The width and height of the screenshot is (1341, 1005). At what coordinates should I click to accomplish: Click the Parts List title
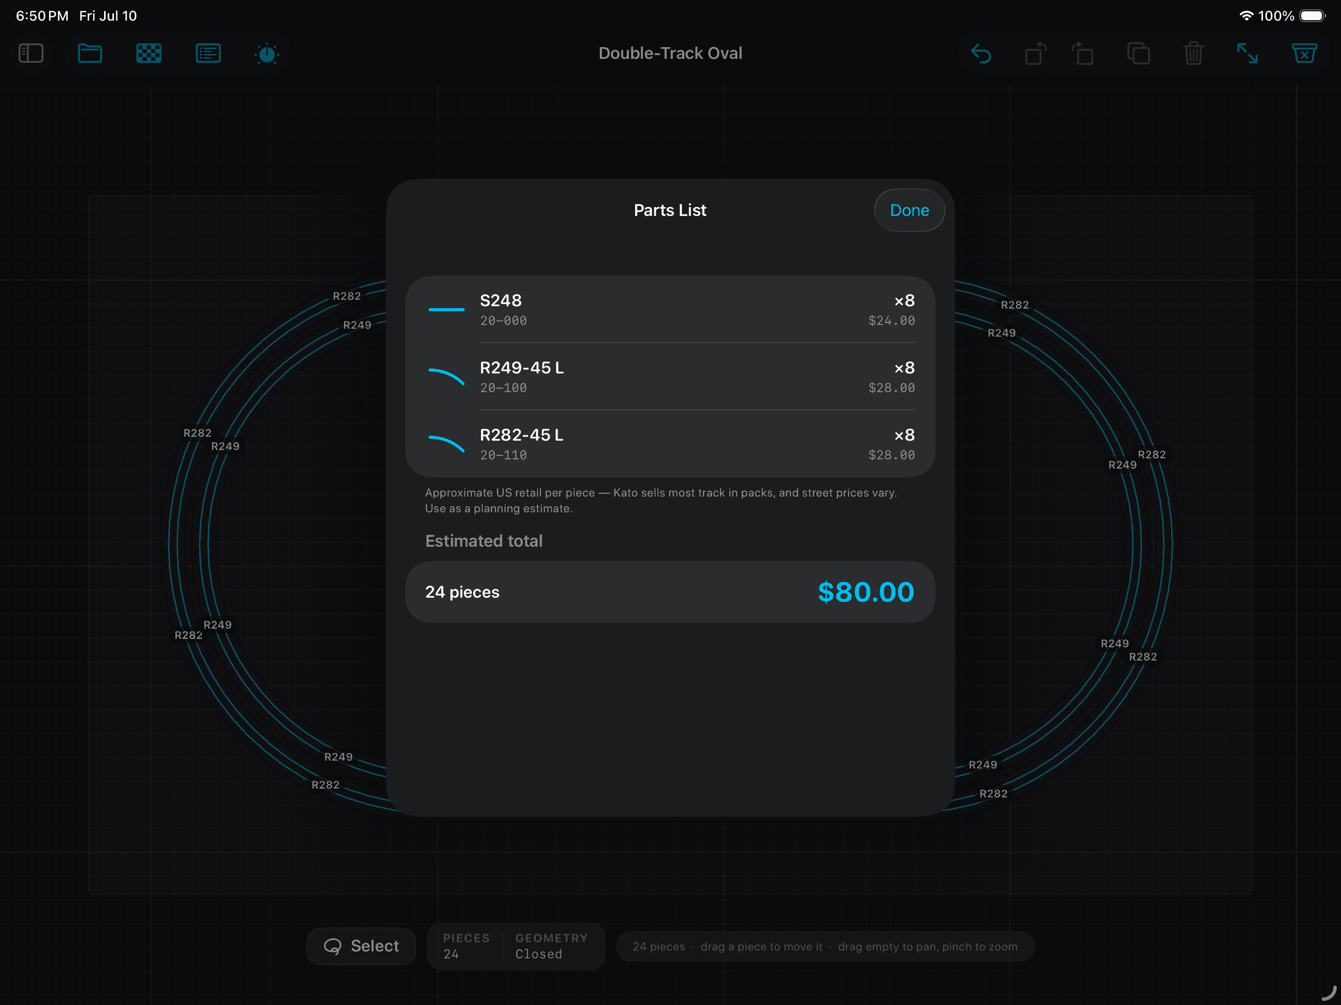pyautogui.click(x=670, y=211)
